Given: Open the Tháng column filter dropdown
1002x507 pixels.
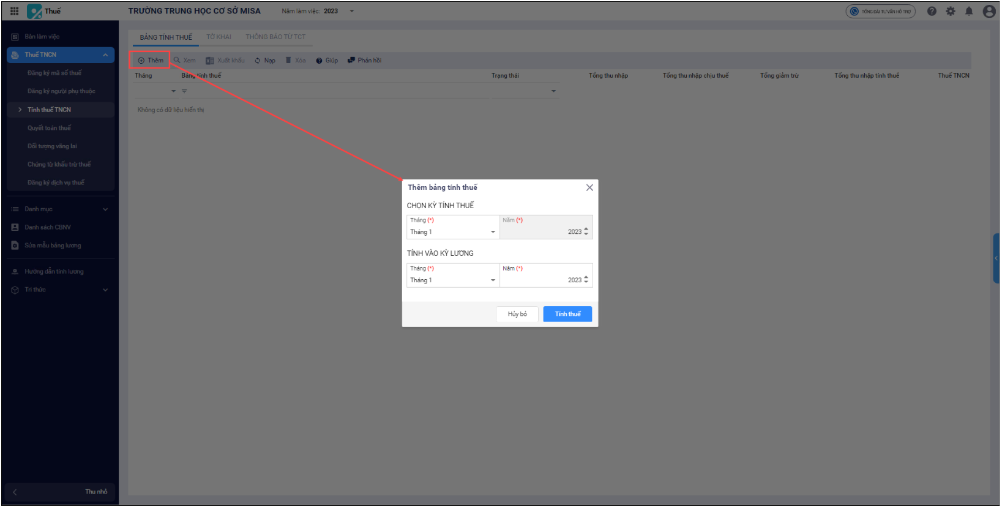Looking at the screenshot, I should [174, 91].
